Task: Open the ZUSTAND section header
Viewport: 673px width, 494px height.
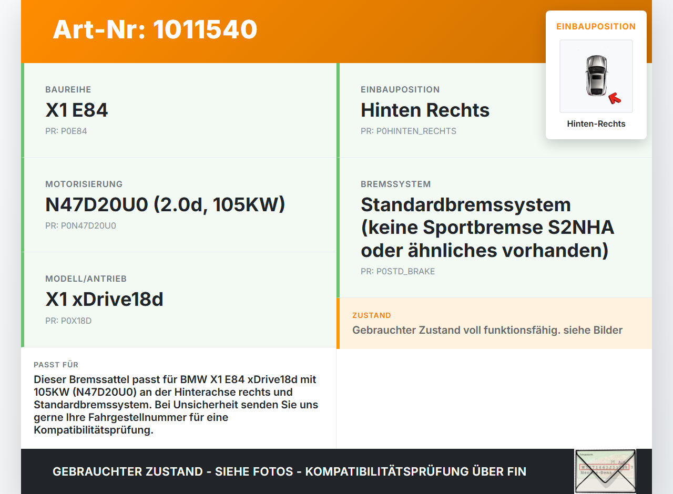Action: click(x=372, y=315)
